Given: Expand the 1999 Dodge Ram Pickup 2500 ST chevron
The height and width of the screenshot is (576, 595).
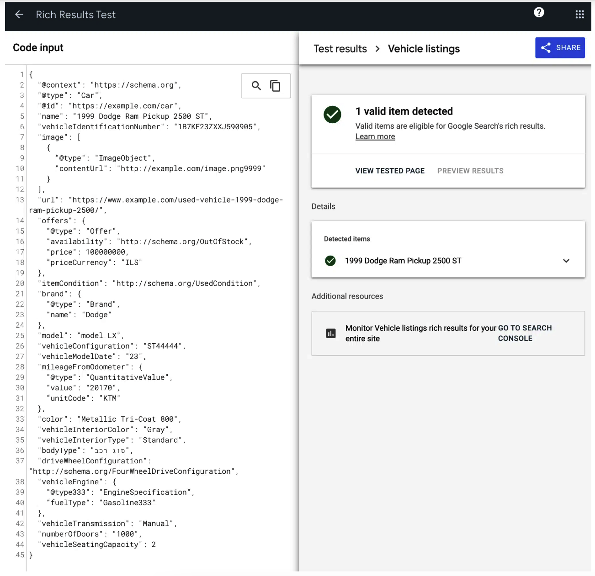Looking at the screenshot, I should (566, 261).
